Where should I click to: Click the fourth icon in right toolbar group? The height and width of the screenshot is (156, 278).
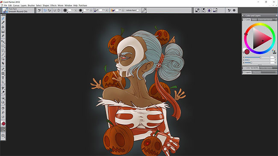pyautogui.click(x=215, y=10)
